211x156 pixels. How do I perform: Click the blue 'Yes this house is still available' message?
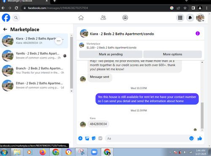(147, 99)
